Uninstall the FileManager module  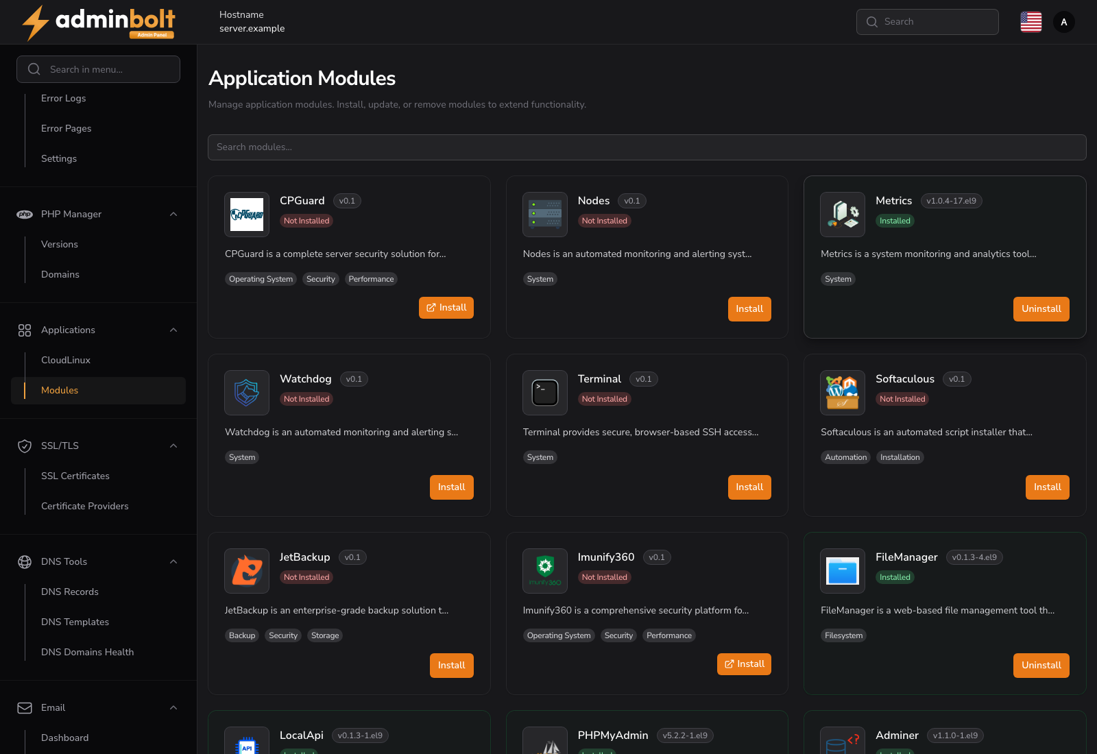1041,666
